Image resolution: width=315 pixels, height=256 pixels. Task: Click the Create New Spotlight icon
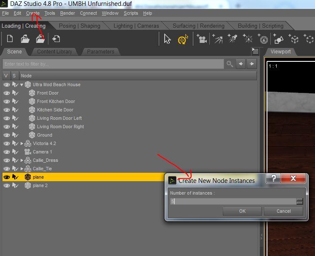(232, 39)
